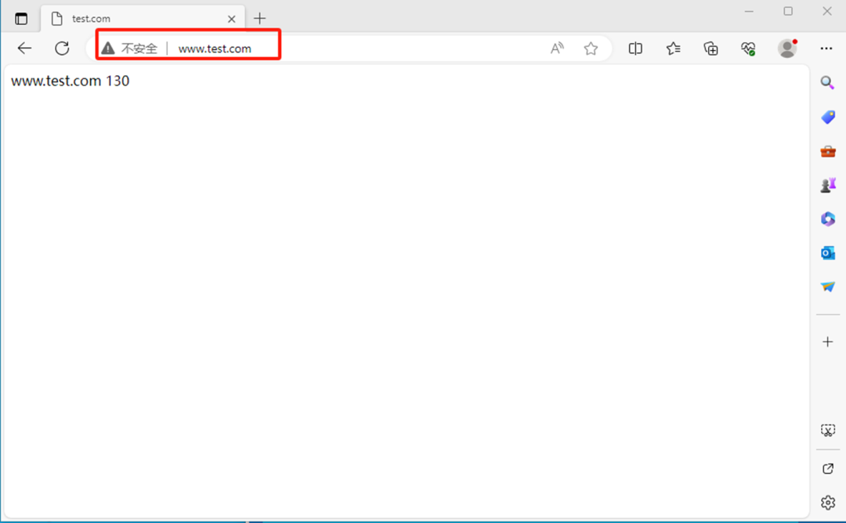
Task: Open tab actions menu icon
Action: [21, 19]
